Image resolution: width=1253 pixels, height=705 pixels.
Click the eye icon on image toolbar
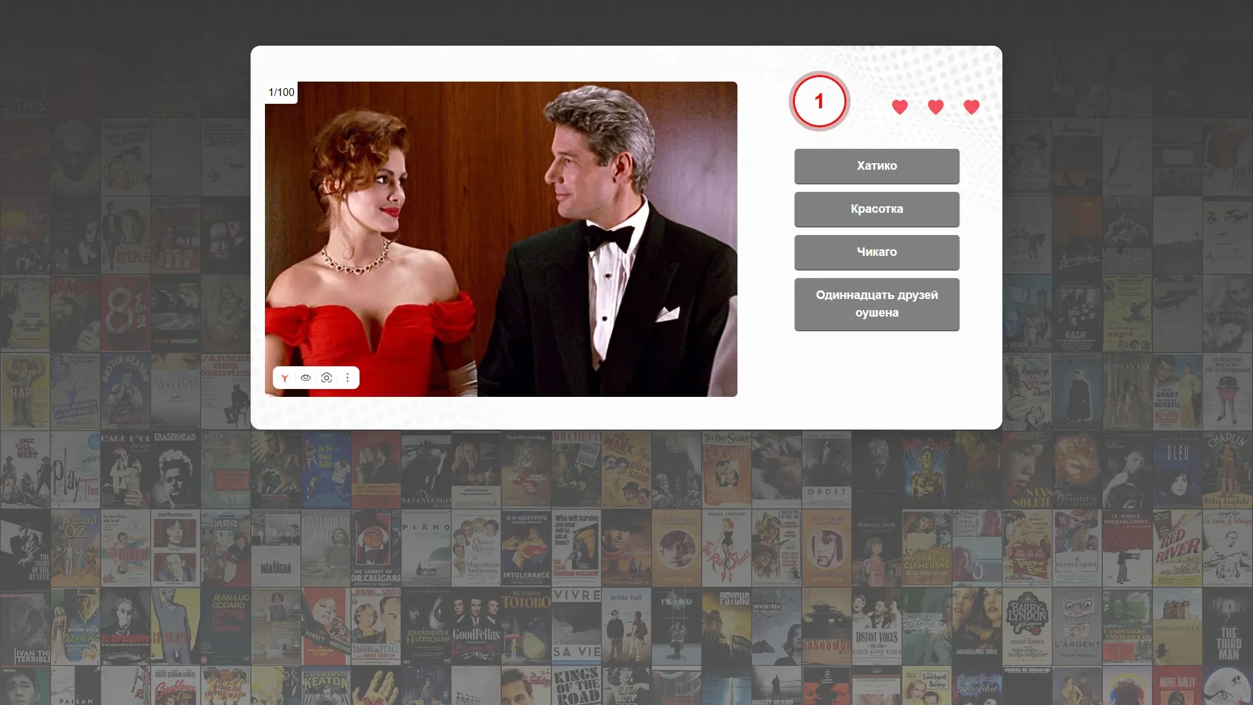[305, 378]
